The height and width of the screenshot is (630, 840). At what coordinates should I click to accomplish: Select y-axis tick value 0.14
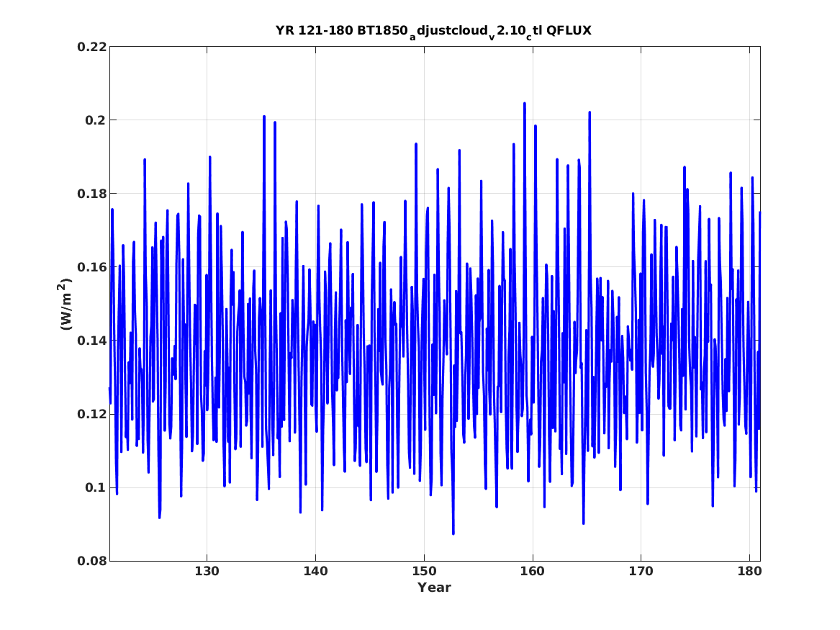91,341
